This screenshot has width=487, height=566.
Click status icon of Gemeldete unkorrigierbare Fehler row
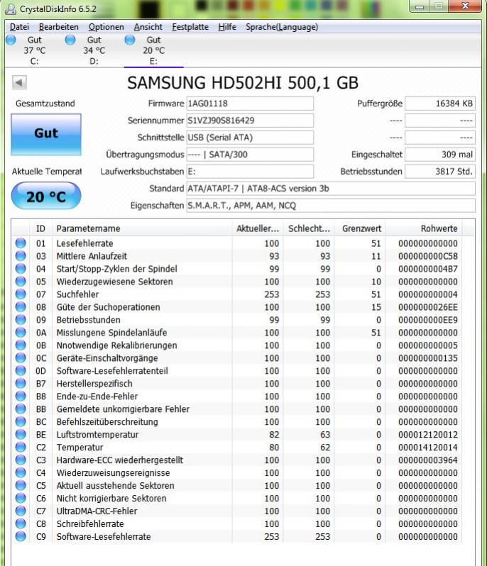tap(21, 409)
